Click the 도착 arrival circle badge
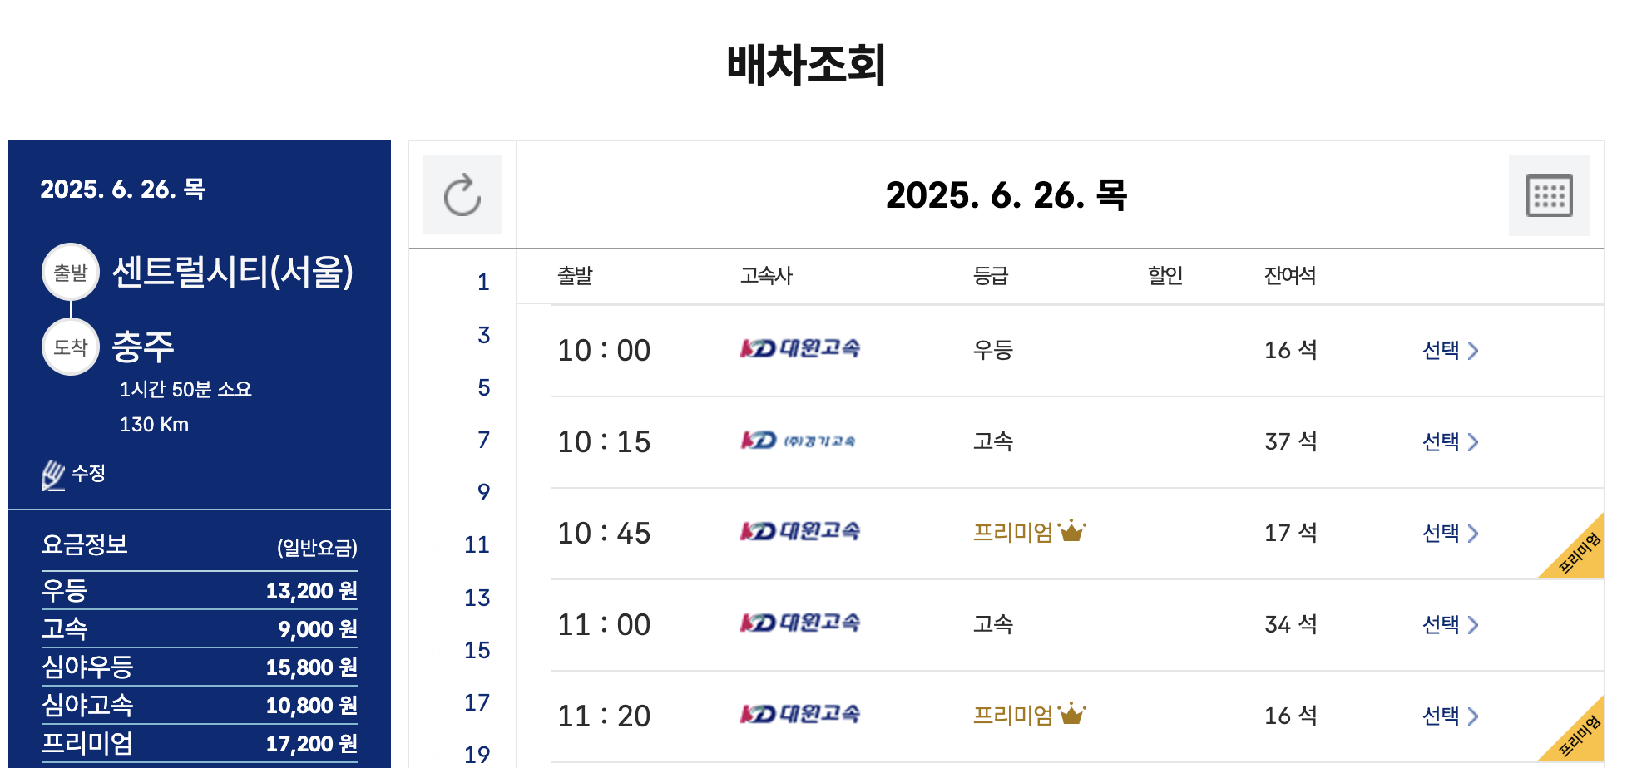This screenshot has height=768, width=1632. pyautogui.click(x=70, y=347)
